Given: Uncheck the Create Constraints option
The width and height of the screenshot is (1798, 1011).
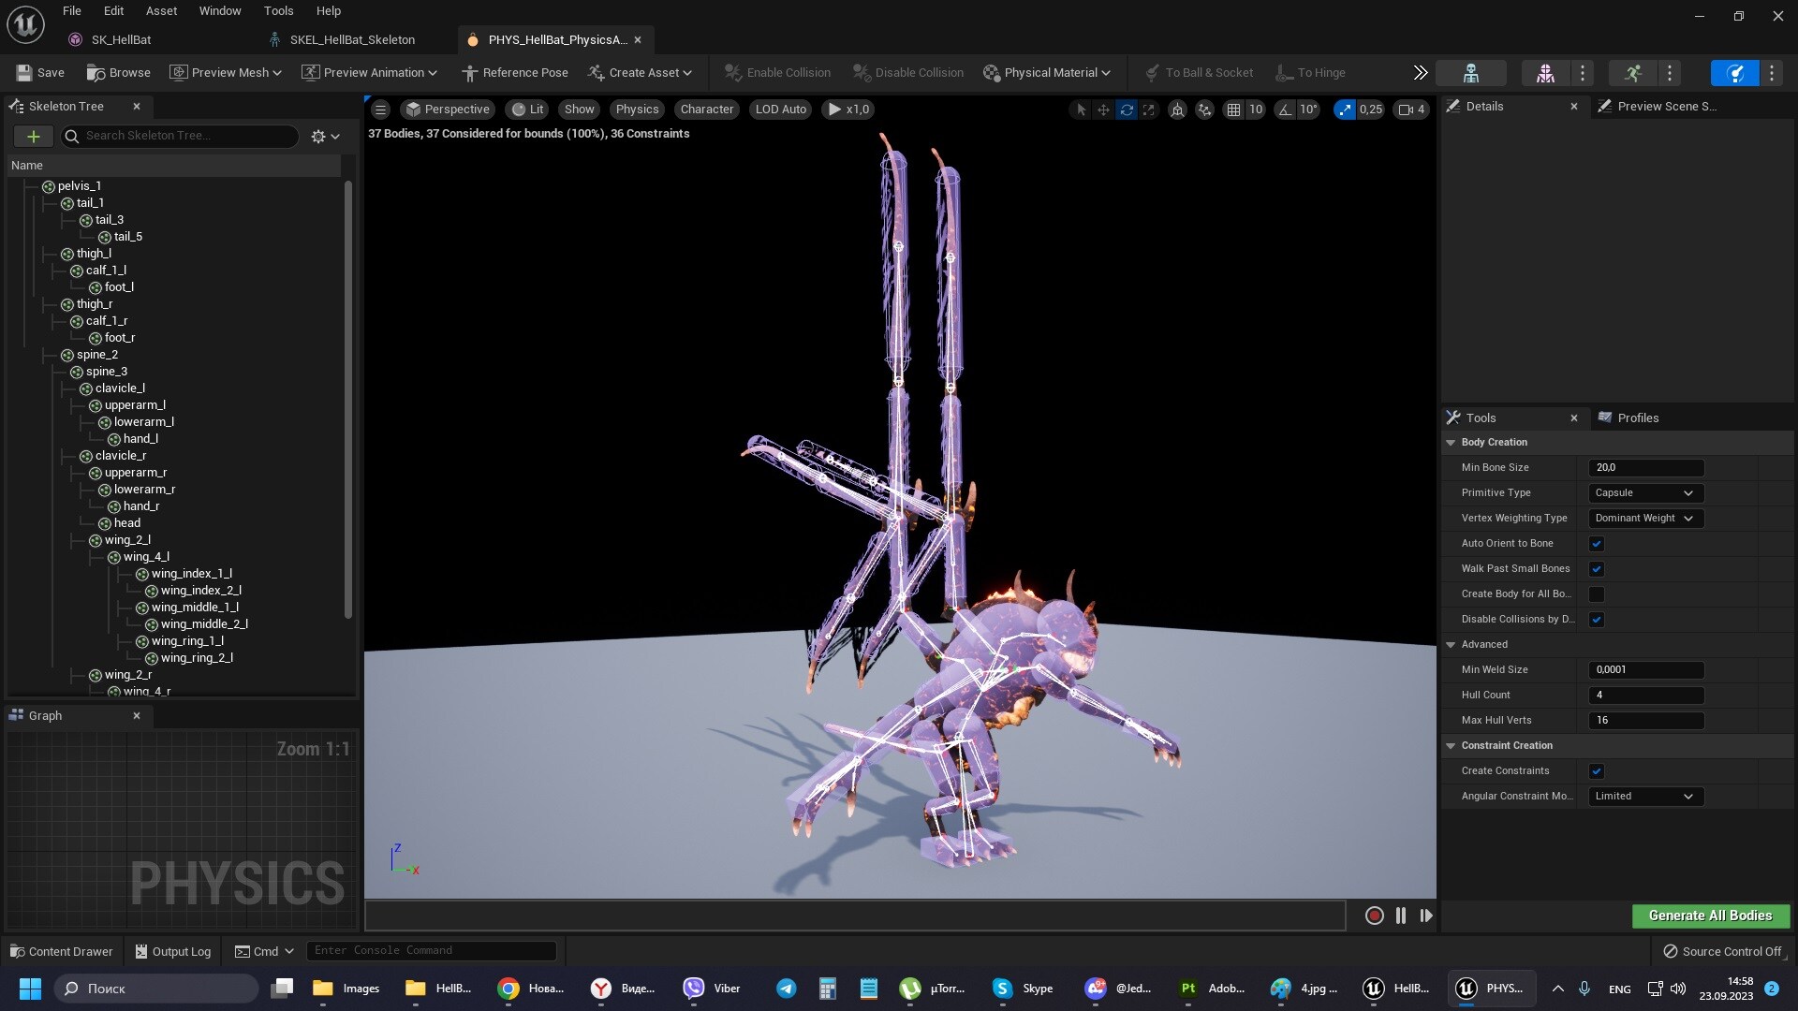Looking at the screenshot, I should (1599, 770).
